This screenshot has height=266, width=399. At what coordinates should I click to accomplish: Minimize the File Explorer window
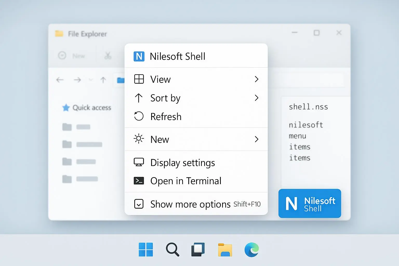(x=295, y=33)
